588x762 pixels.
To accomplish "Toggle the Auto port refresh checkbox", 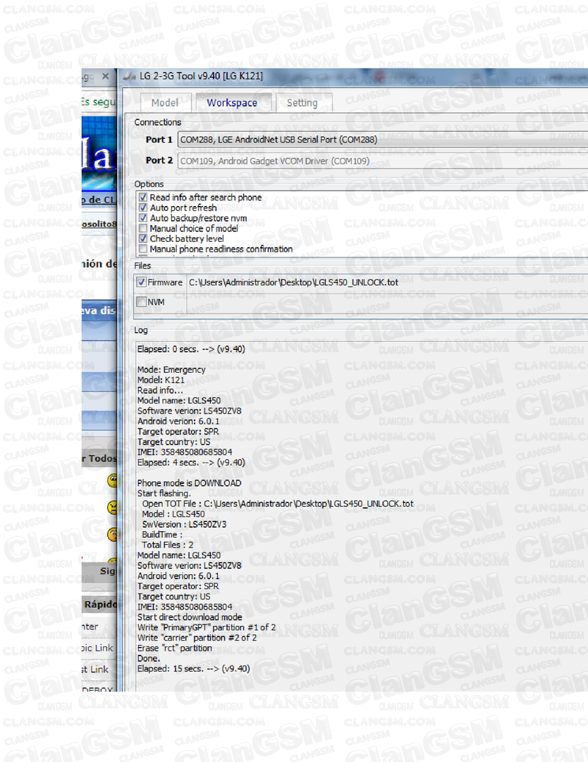I will 142,207.
